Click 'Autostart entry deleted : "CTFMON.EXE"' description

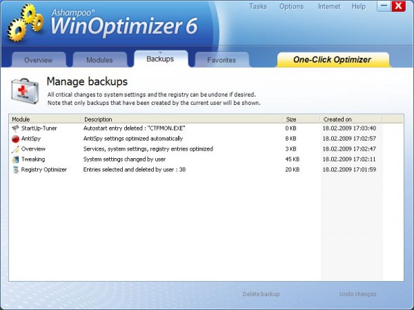(134, 128)
